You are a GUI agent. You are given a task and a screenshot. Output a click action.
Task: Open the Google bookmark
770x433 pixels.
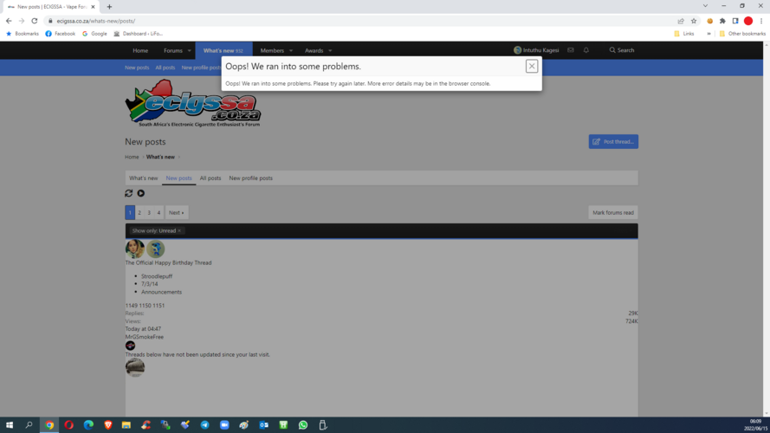[94, 34]
